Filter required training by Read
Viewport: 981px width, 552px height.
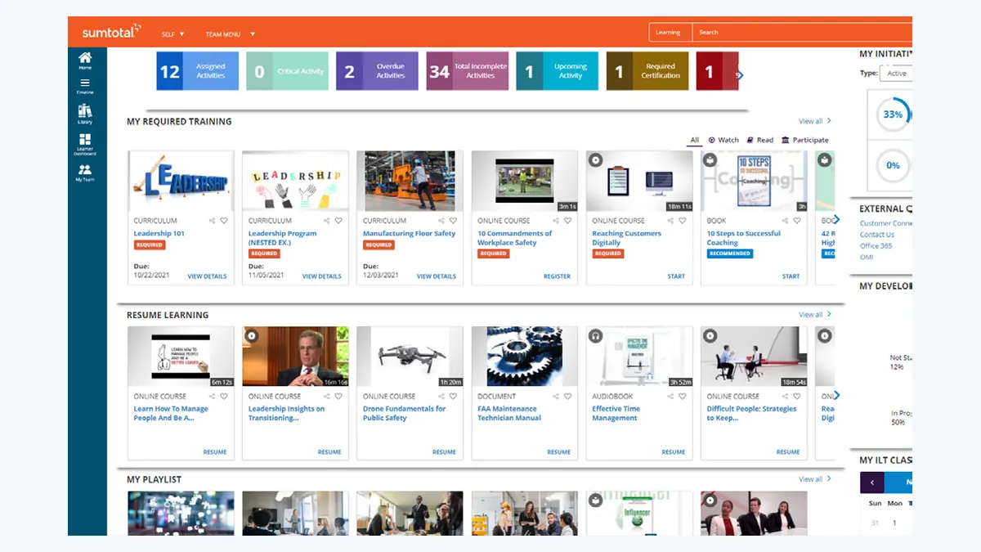coord(760,140)
